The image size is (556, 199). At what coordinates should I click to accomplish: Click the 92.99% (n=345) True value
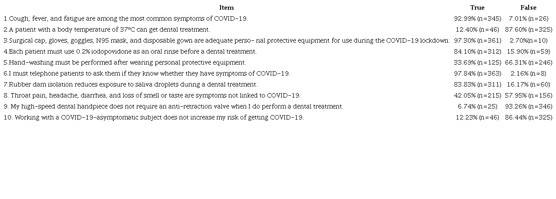pos(477,18)
